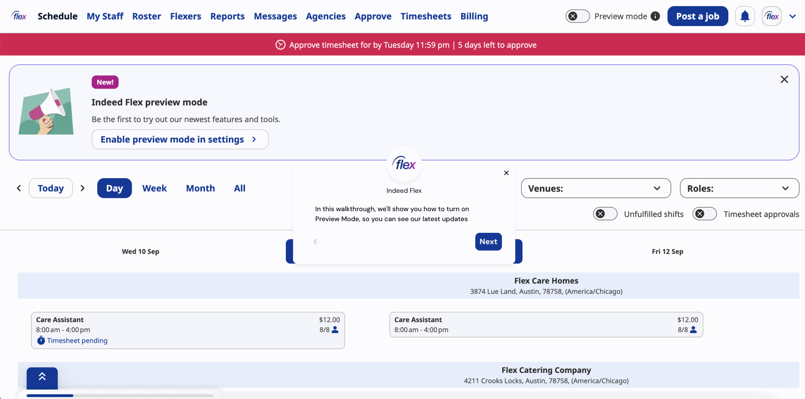Jump to Today
The height and width of the screenshot is (399, 805).
coord(51,188)
